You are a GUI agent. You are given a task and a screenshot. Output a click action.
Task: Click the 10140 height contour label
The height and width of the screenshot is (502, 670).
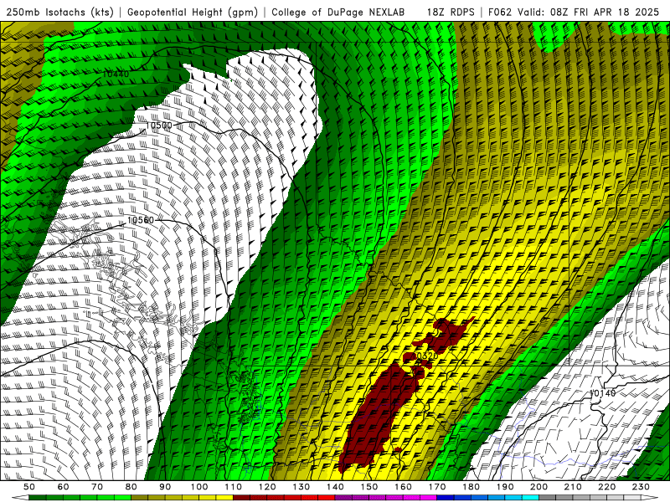pos(602,392)
